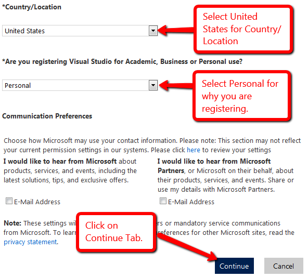Click the United States combo box field
The width and height of the screenshot is (308, 278).
pos(80,31)
